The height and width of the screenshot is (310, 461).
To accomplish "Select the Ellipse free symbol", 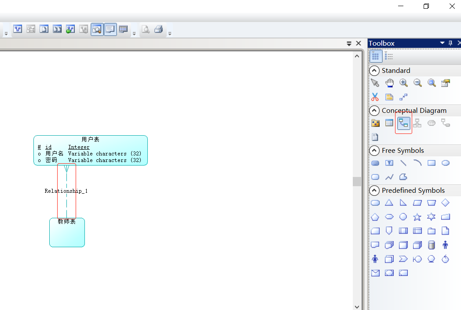I will tap(446, 163).
